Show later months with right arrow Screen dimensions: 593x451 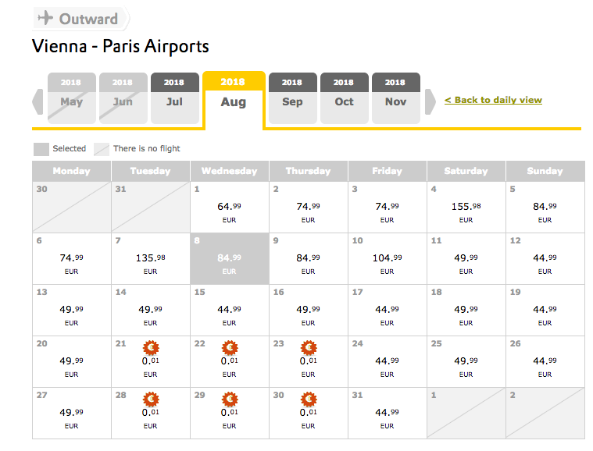(430, 101)
